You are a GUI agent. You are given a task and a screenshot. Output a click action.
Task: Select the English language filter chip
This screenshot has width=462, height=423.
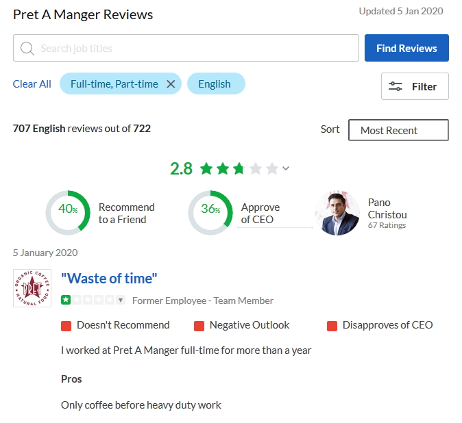[215, 84]
